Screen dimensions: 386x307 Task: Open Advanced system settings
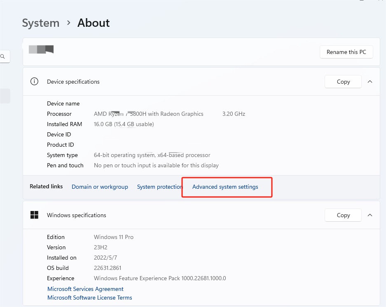click(225, 187)
